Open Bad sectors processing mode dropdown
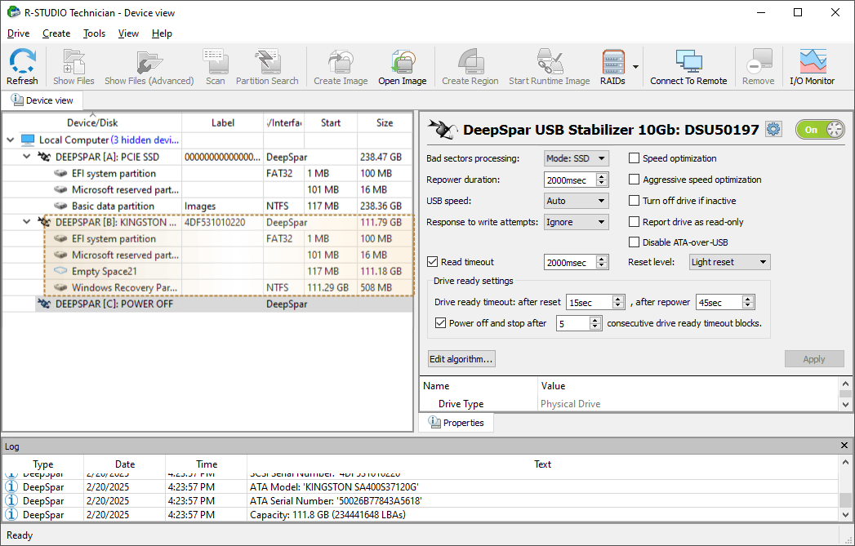855x546 pixels. point(576,158)
